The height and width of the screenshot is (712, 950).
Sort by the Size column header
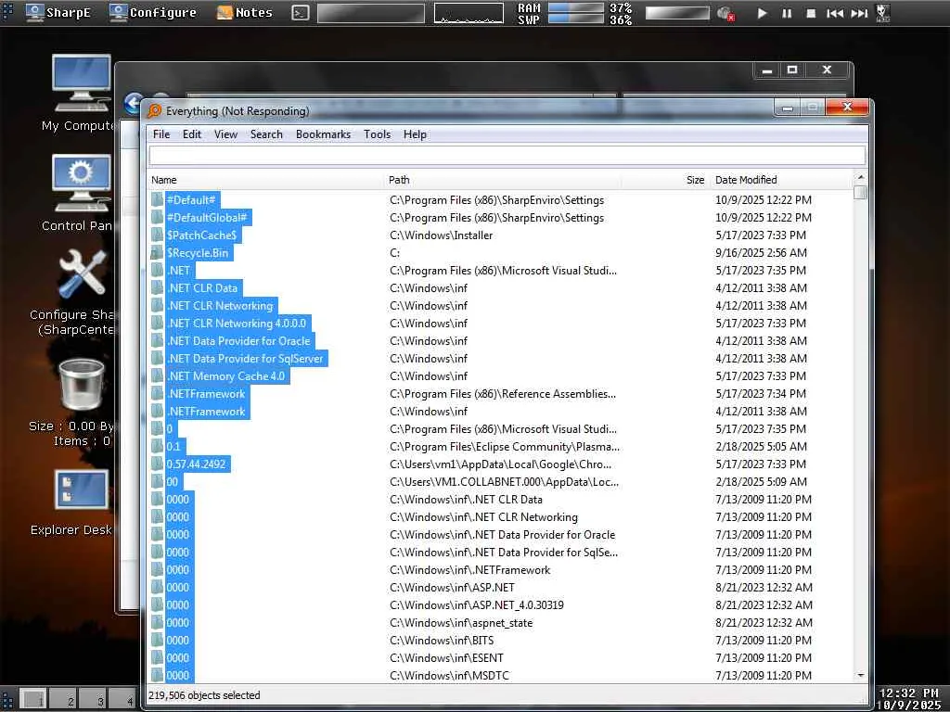coord(665,180)
